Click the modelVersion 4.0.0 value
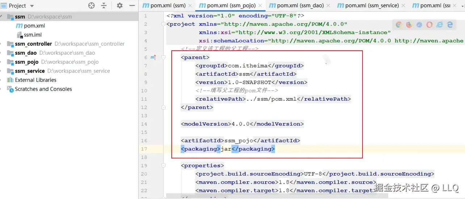Screen dimensions: 465x199 [x=240, y=124]
